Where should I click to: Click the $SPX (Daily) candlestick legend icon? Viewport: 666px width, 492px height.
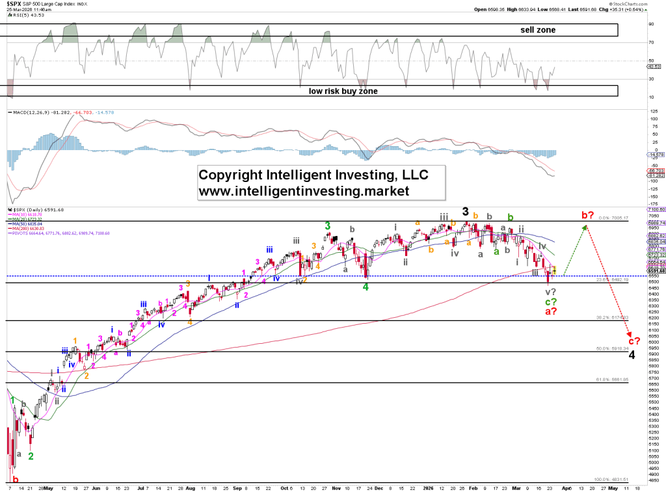tap(8, 209)
